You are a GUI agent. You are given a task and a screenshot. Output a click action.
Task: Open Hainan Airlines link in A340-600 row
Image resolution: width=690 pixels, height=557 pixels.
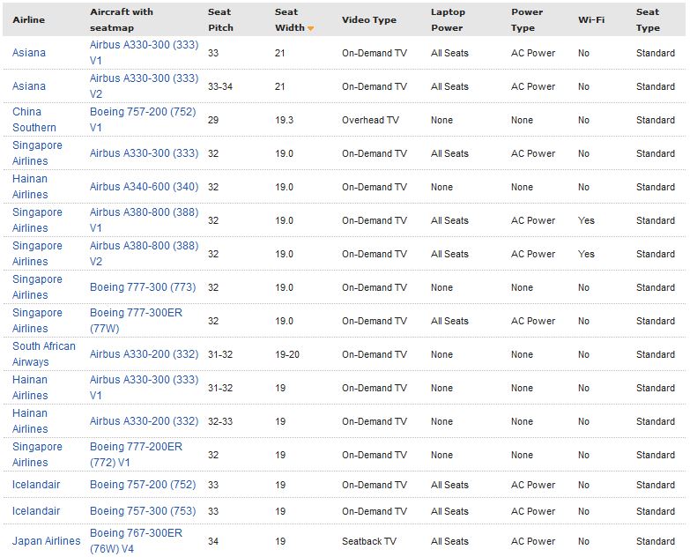pos(30,187)
